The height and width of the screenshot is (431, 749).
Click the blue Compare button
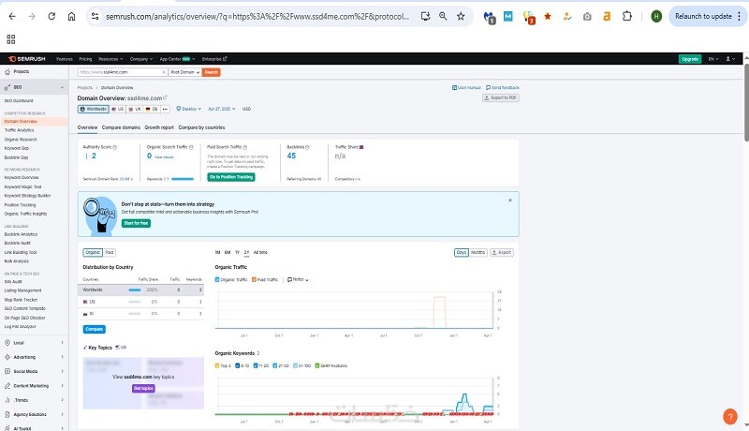[x=95, y=329]
